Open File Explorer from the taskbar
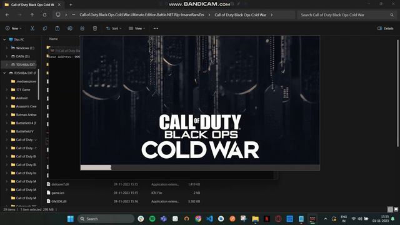This screenshot has height=225, width=400. 255,219
